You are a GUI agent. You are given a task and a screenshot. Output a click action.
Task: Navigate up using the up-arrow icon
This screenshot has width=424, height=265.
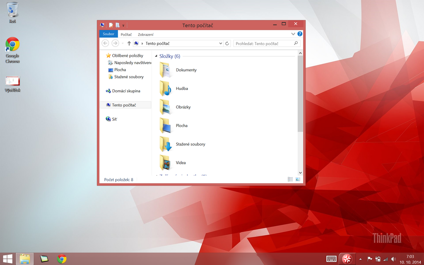(x=130, y=43)
